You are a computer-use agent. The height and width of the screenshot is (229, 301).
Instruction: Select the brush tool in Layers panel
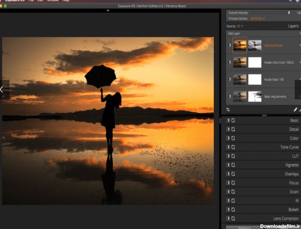point(295,110)
